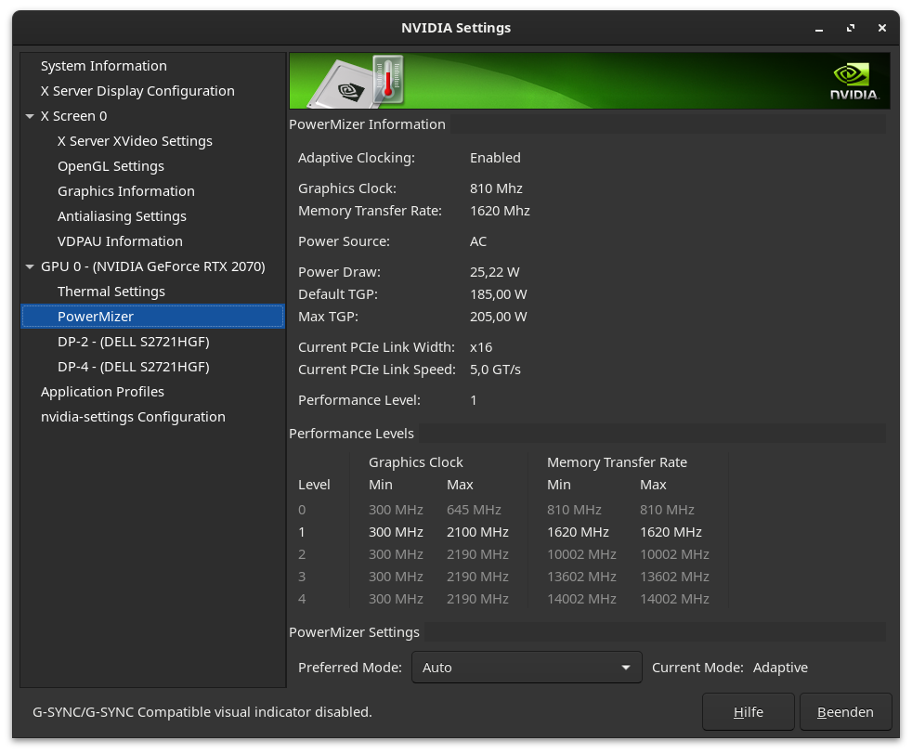The image size is (912, 753).
Task: Select the X Screen 0 entry
Action: pos(74,116)
